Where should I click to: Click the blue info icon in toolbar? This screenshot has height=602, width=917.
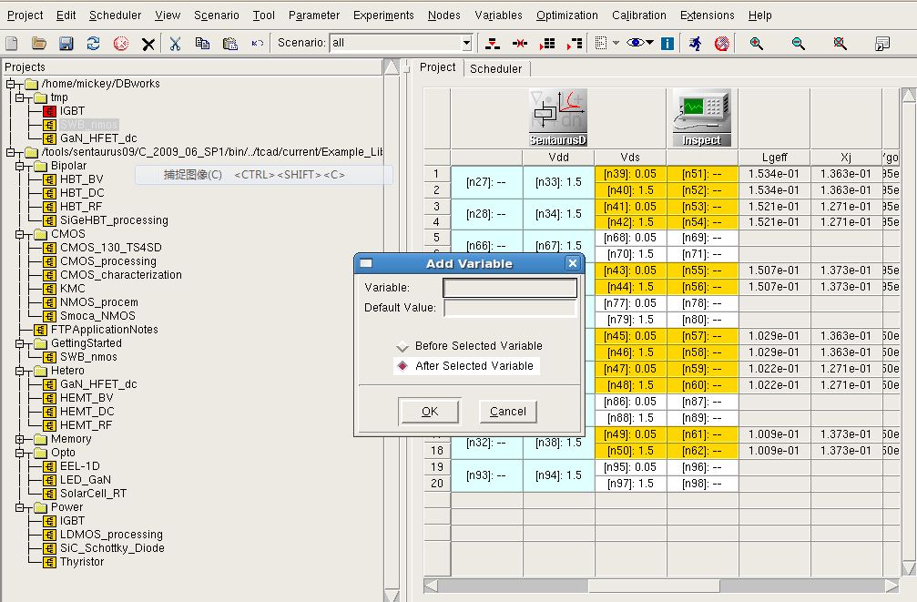(667, 44)
